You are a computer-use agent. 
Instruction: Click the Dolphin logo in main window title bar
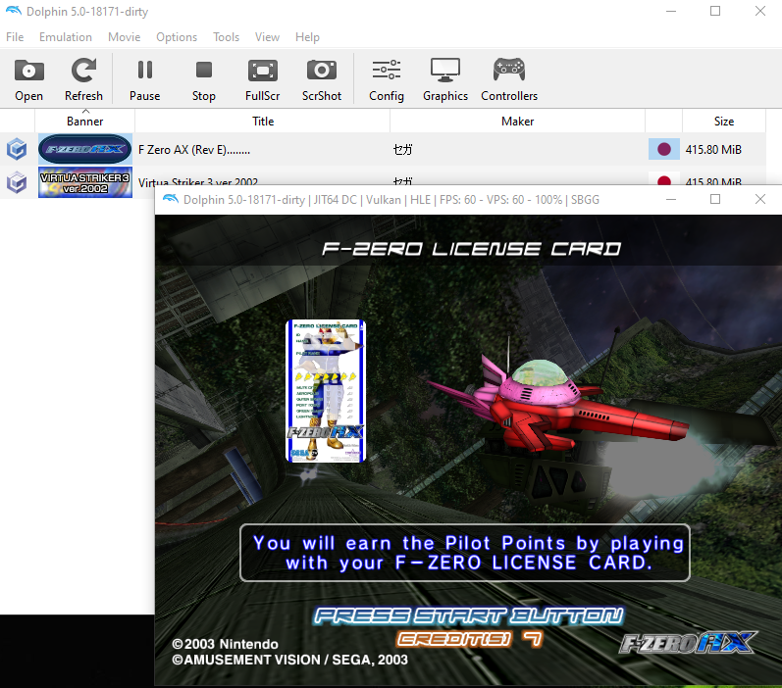14,11
